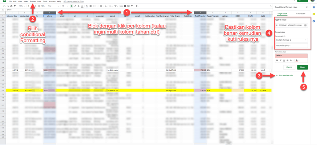317x145 pixels.
Task: Switch to the Color scale tab
Action: pos(300,14)
